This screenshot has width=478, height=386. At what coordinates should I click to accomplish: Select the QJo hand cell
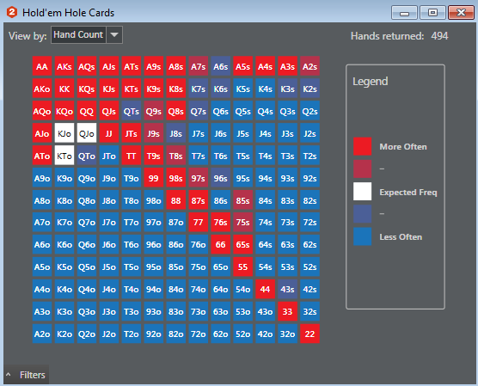click(87, 133)
